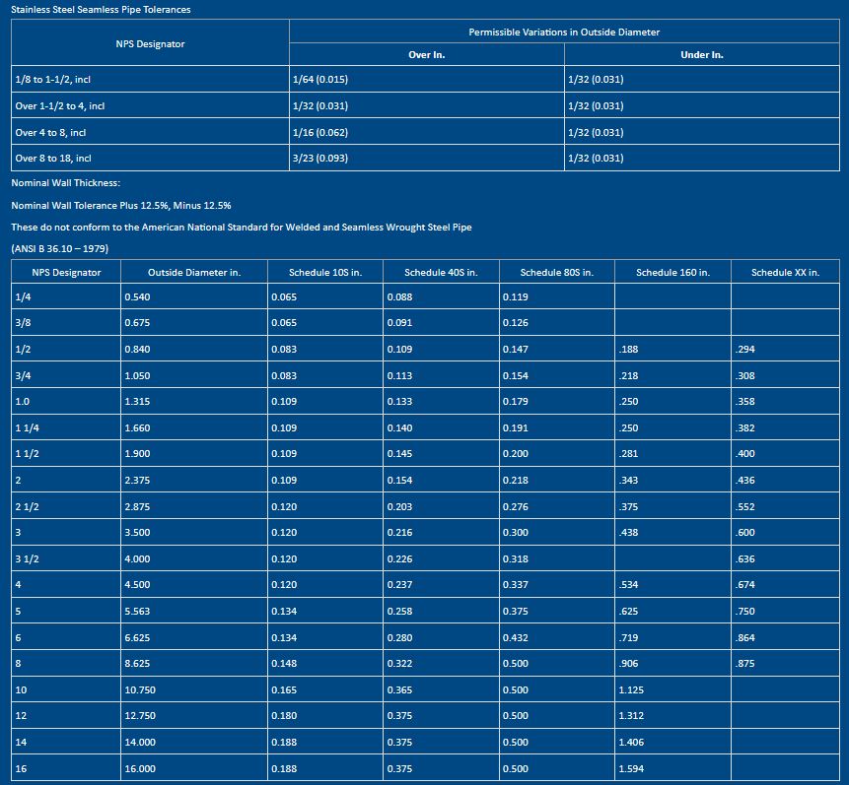Click the 'Over In.' header cell
The image size is (849, 785).
(426, 55)
